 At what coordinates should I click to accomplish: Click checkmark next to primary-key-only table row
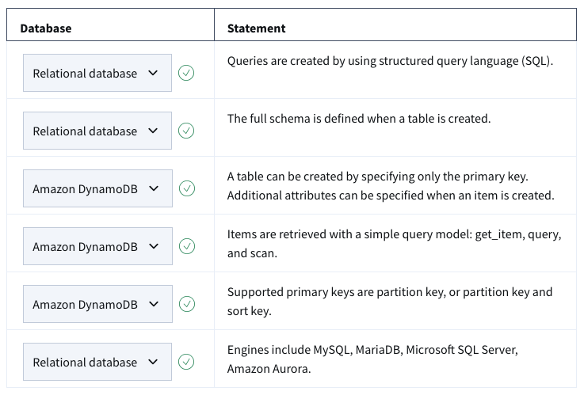tap(187, 188)
